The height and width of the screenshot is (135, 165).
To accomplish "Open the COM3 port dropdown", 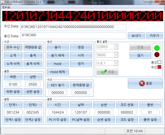I will tap(116, 47).
